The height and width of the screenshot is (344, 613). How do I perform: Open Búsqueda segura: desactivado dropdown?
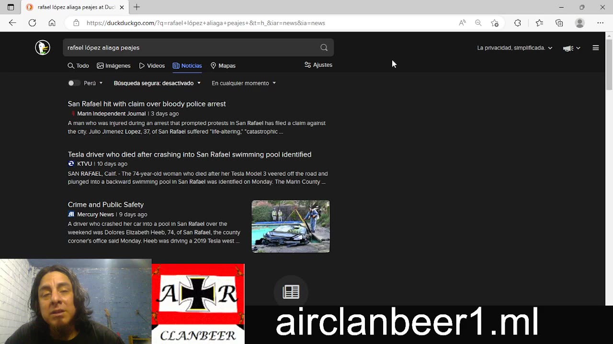pos(157,83)
